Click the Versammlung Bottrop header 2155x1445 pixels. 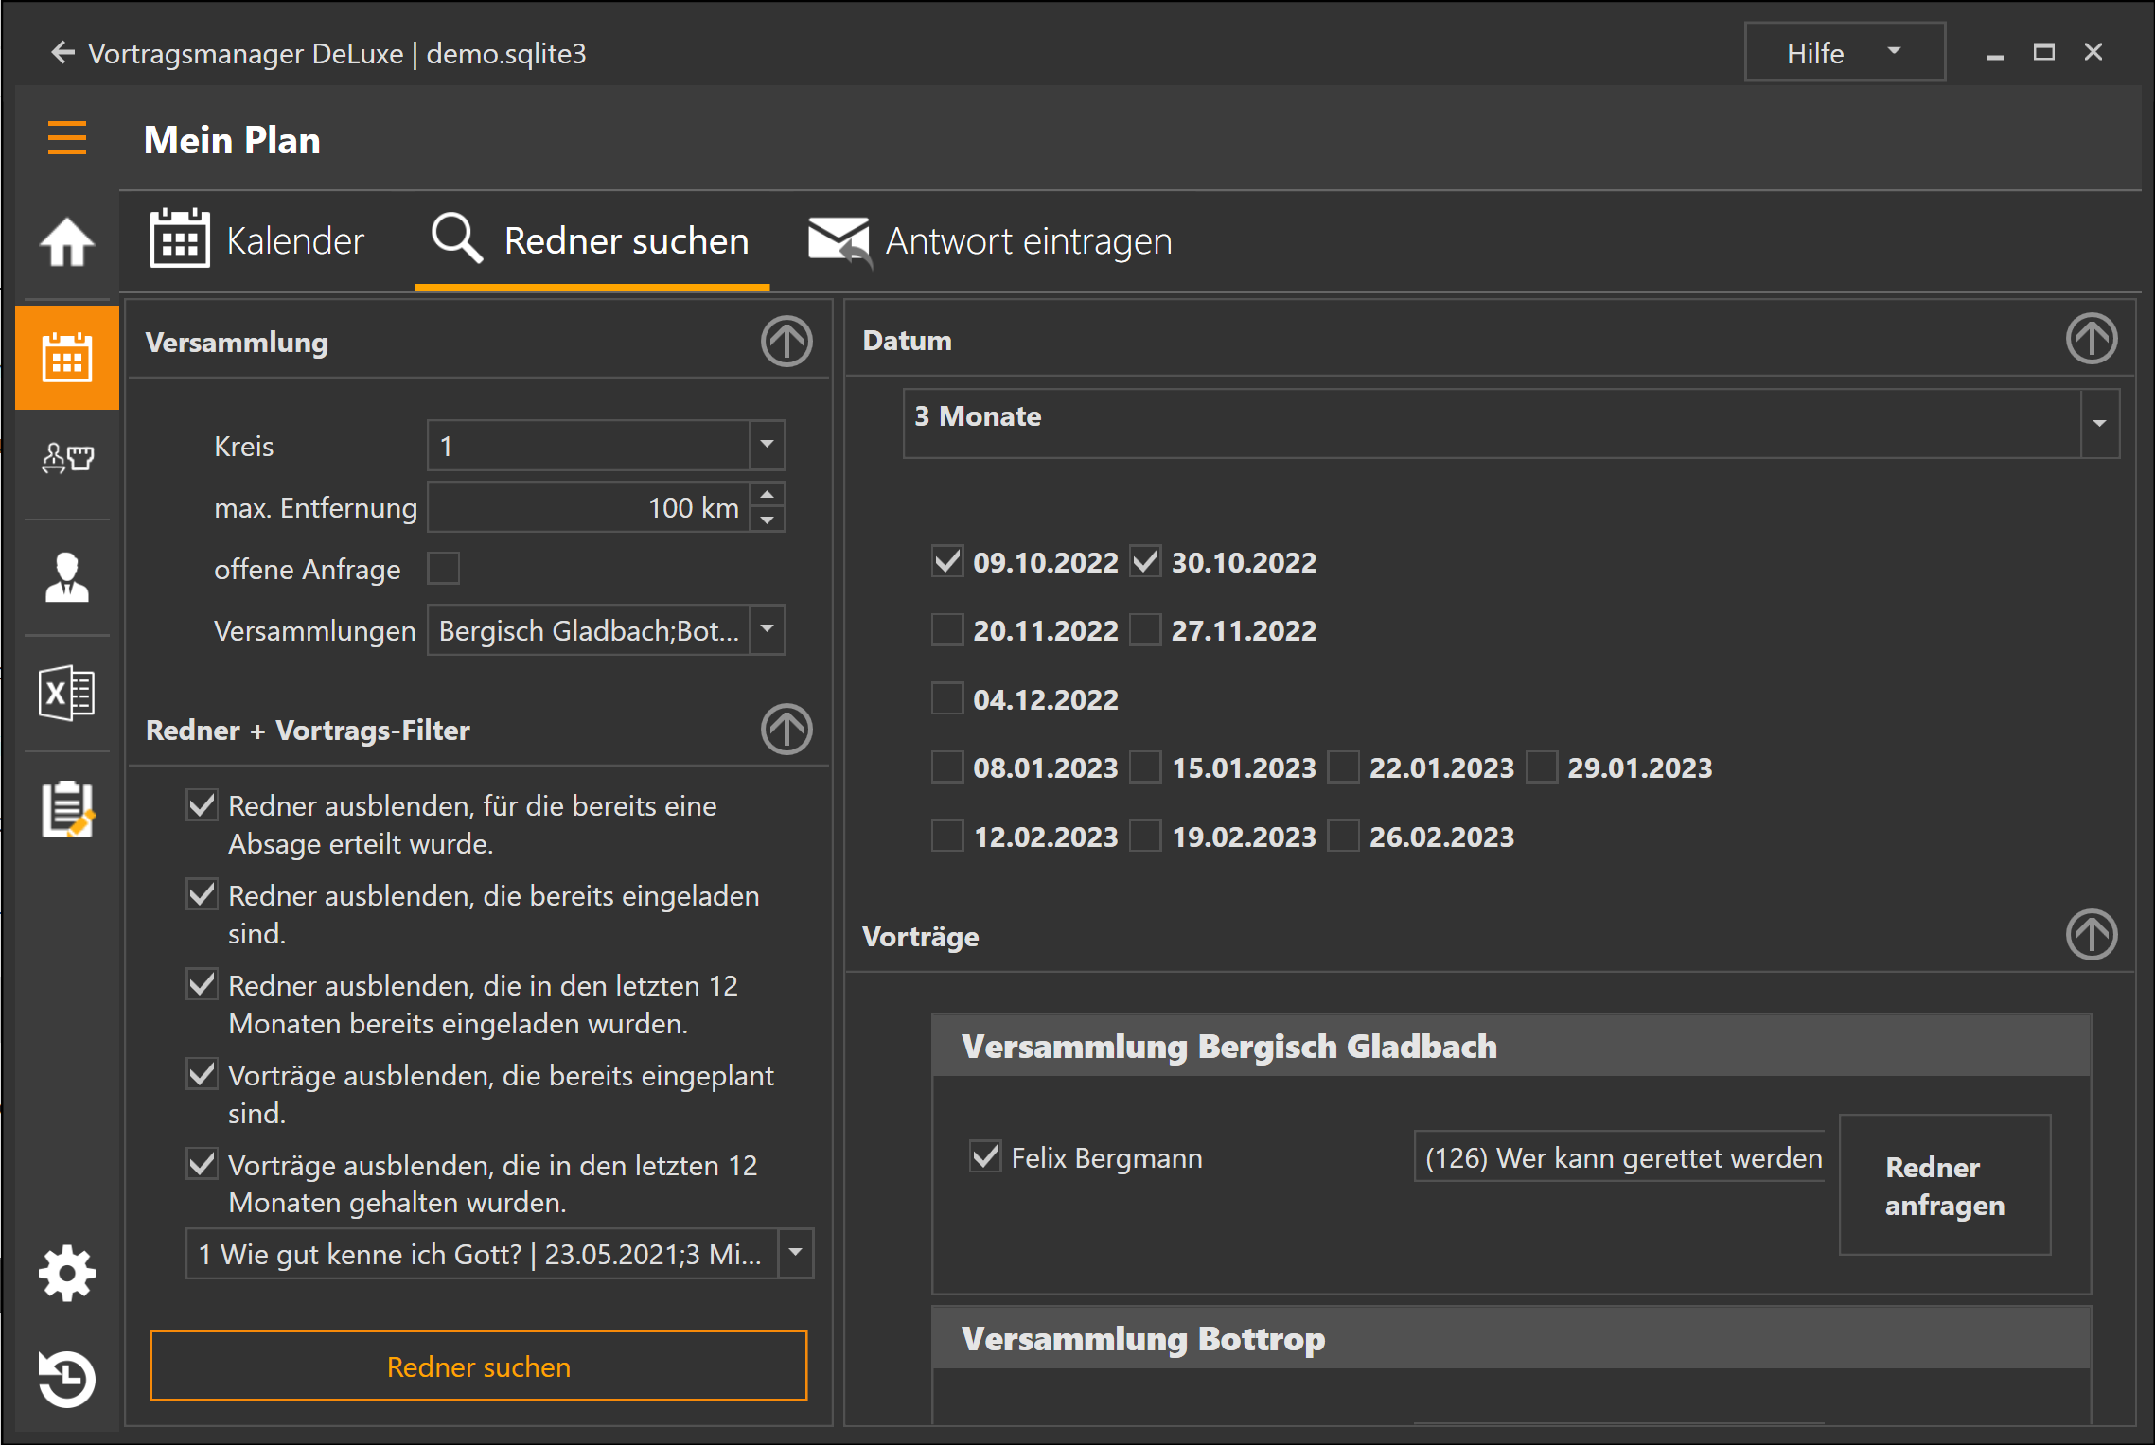1511,1338
